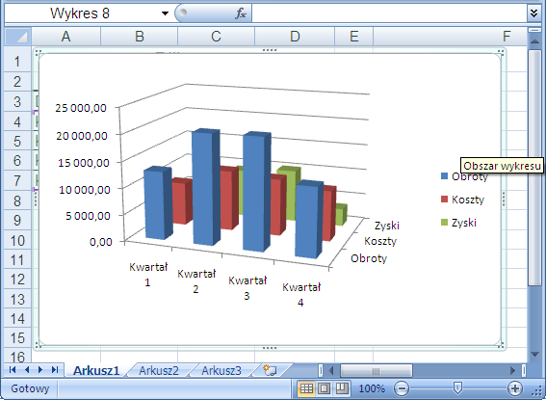Click the Obroty depth axis label
Screen dimensions: 546x400
point(369,258)
